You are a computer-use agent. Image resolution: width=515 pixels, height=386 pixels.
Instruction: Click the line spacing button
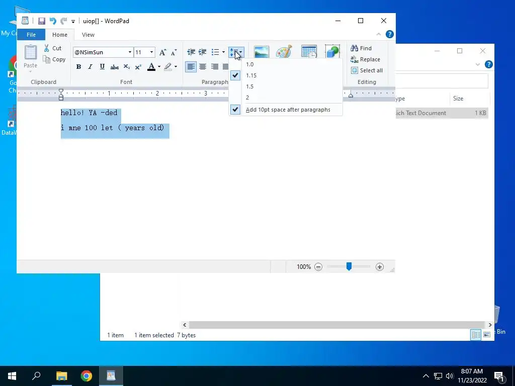pos(236,52)
